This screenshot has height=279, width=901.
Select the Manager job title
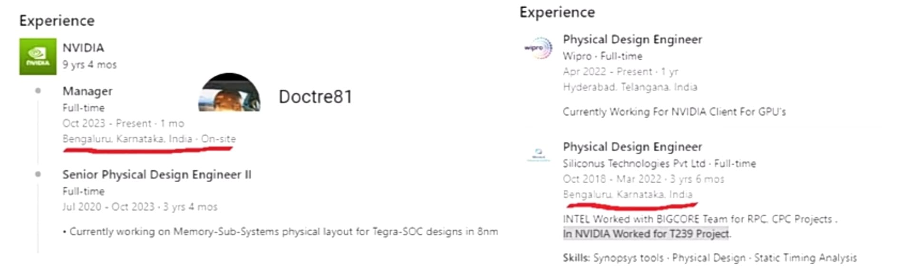(x=87, y=91)
